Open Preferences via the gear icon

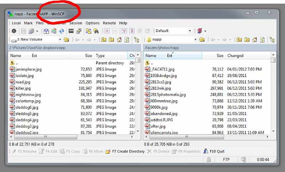(14, 31)
